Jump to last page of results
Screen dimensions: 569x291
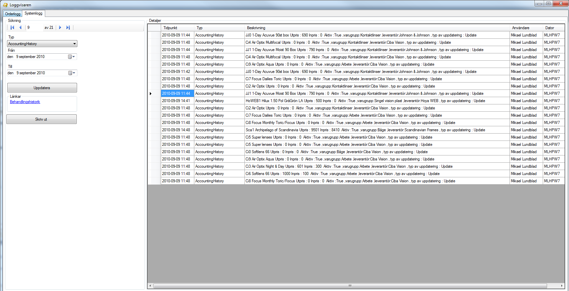click(x=68, y=28)
